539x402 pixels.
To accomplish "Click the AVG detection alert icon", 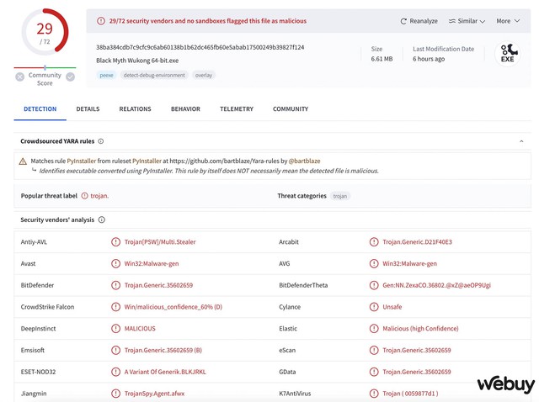I will pos(374,263).
